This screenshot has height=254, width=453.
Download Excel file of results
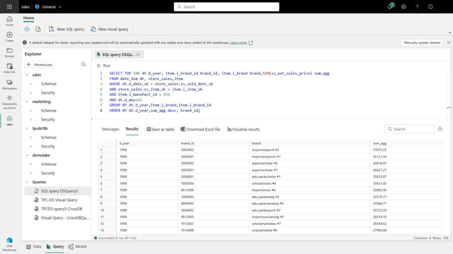pyautogui.click(x=200, y=129)
